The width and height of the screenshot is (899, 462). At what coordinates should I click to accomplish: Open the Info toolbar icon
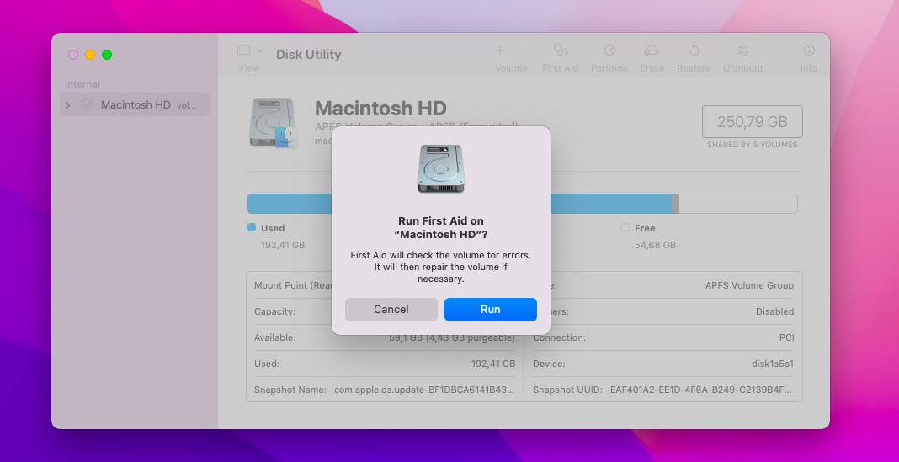809,50
